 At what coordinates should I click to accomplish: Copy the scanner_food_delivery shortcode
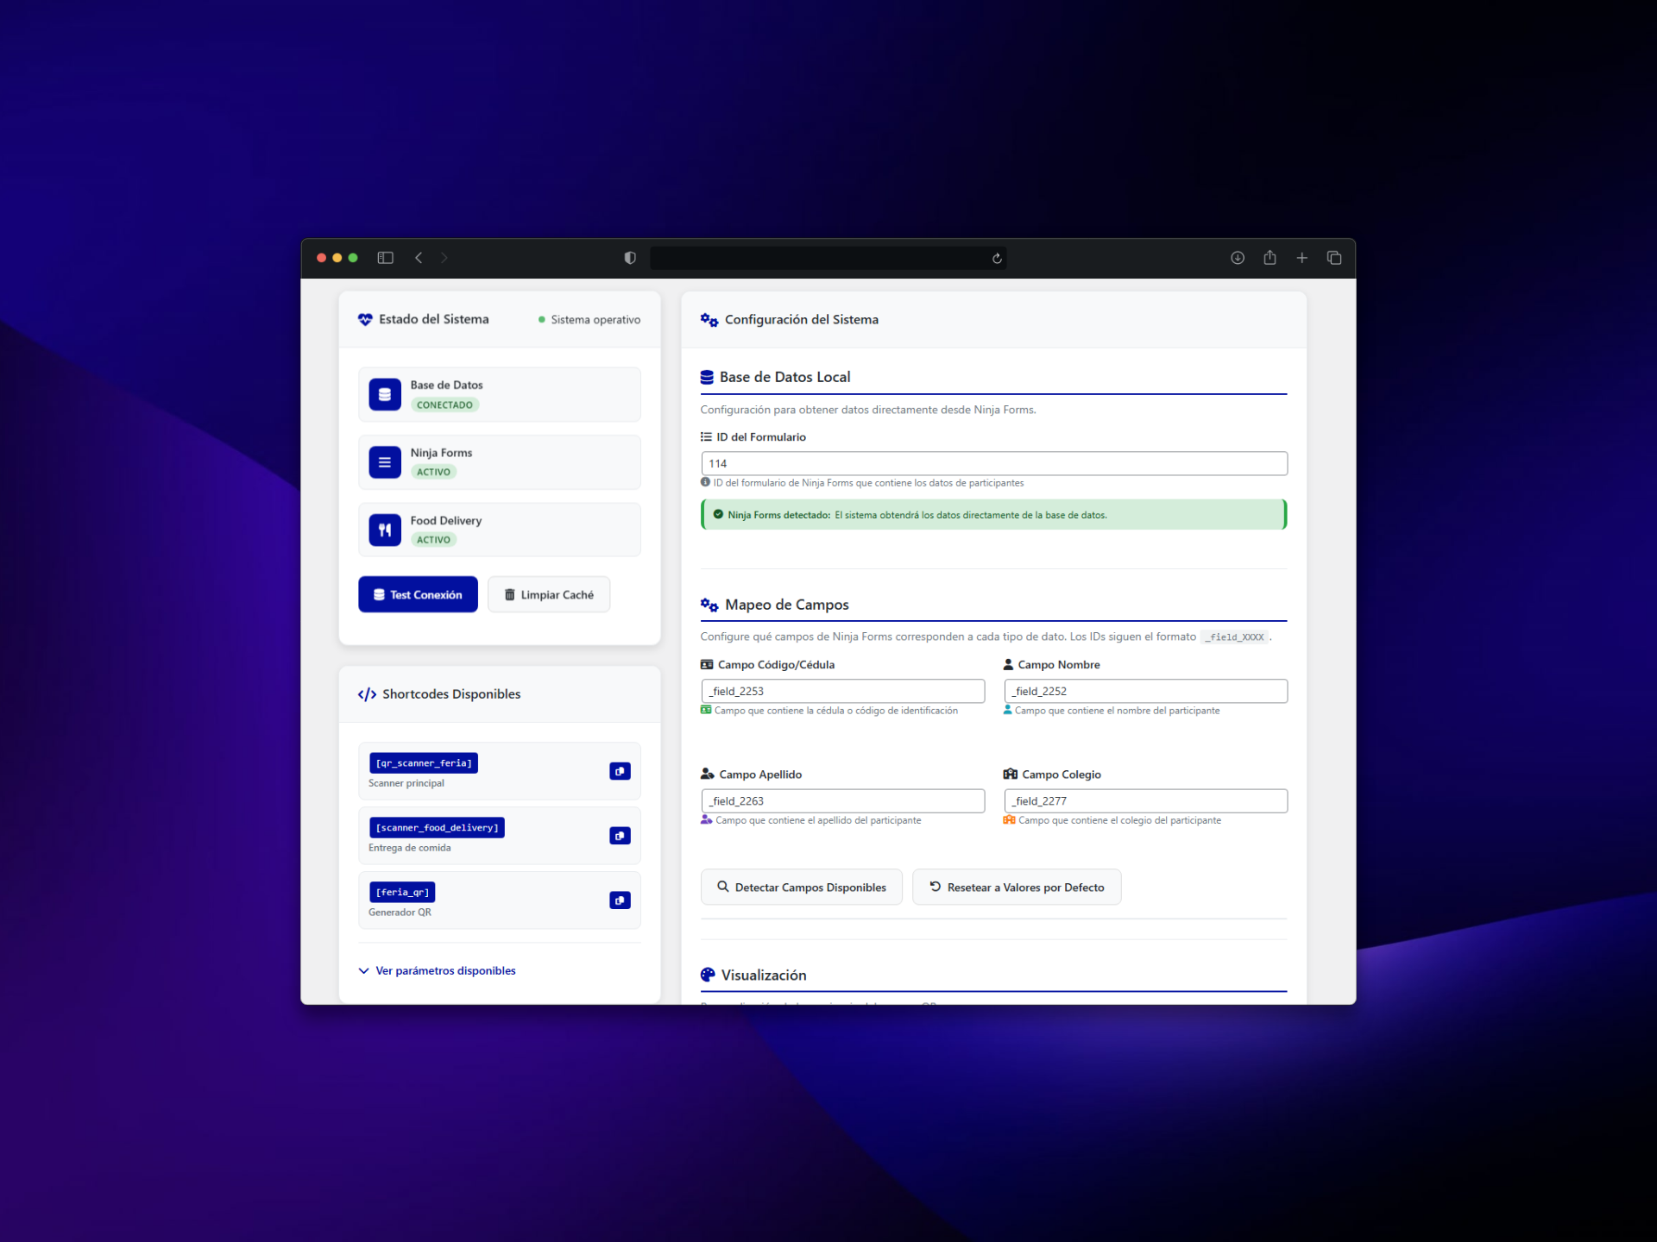coord(620,836)
